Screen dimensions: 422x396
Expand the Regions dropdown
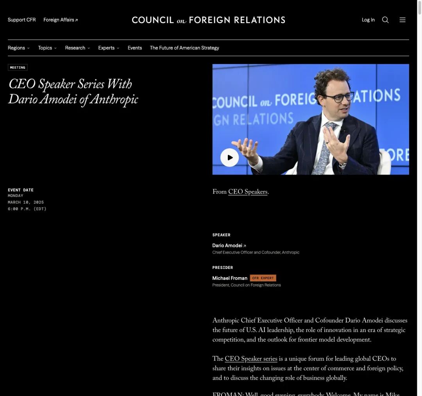coord(19,48)
